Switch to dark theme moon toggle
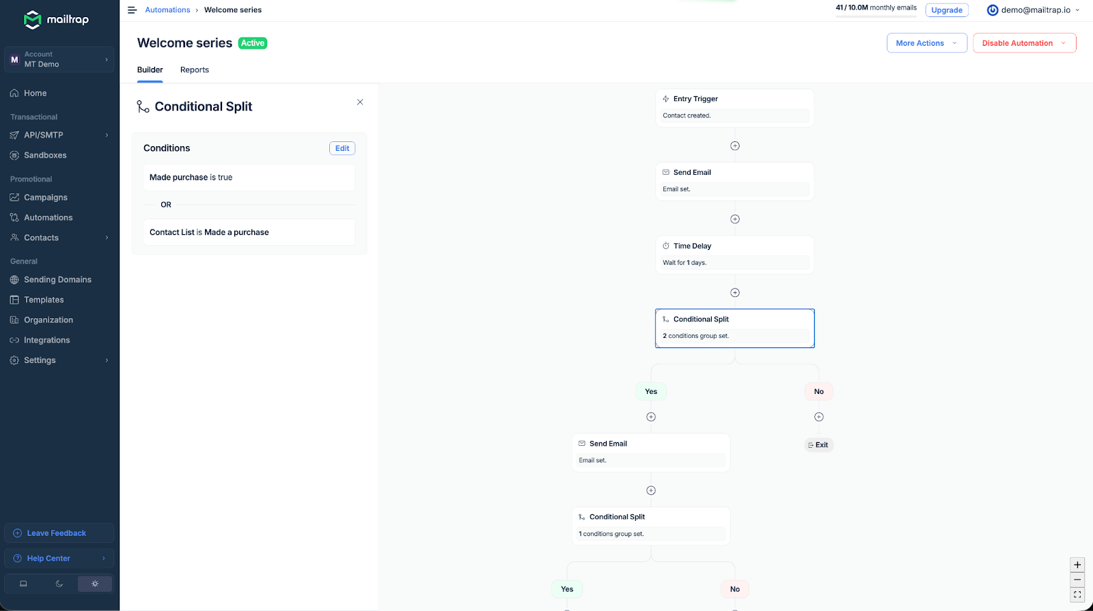 59,584
